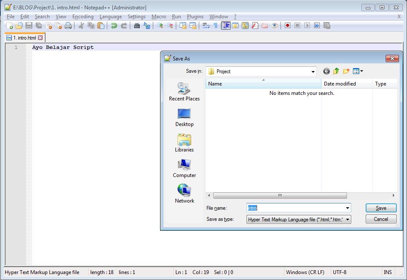The width and height of the screenshot is (407, 280).
Task: Expand the Save in folder dropdown
Action: [x=313, y=71]
